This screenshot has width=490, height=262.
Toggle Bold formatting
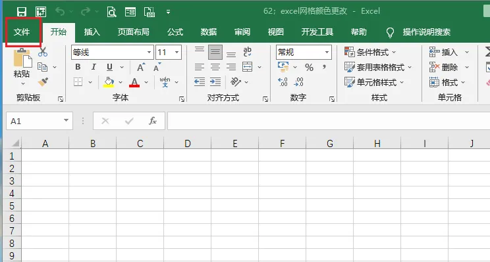point(78,67)
